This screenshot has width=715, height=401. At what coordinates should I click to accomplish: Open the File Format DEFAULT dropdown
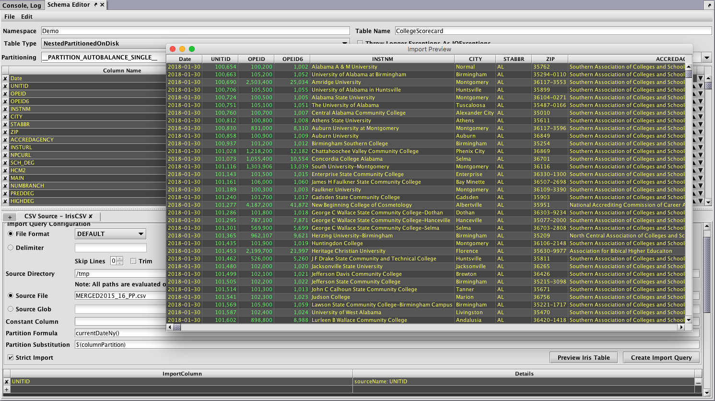tap(111, 234)
